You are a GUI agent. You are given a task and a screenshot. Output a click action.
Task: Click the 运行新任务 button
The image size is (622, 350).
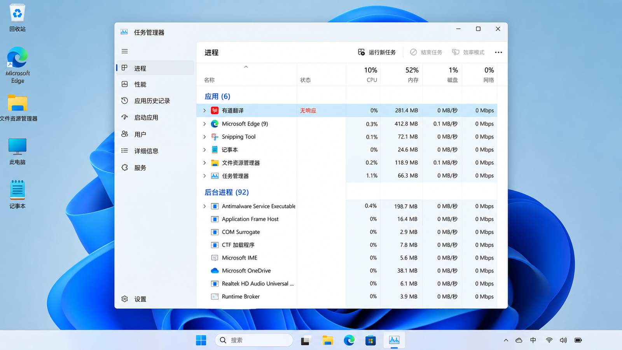[x=377, y=52]
